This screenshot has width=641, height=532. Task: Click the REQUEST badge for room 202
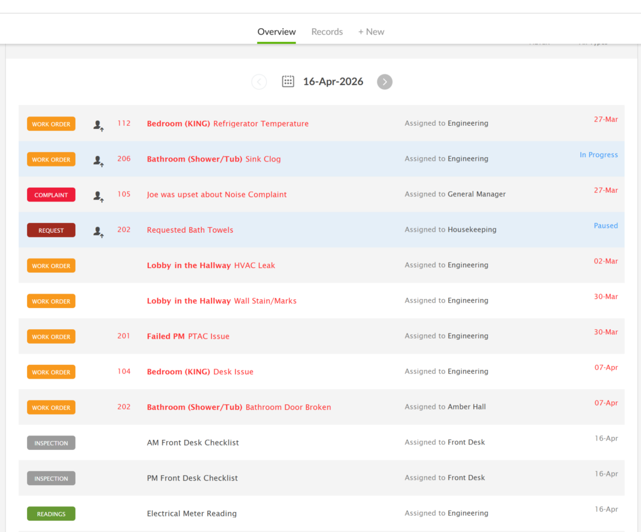point(51,230)
